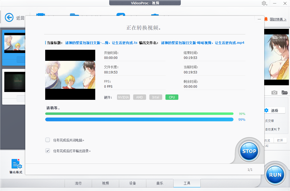Select the NVIDIA hardware badge

(123, 97)
